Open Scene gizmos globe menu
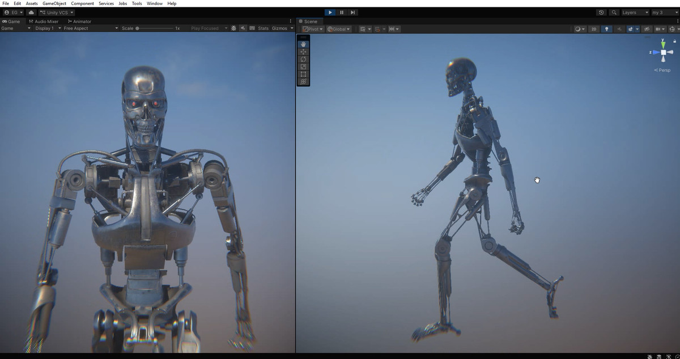Image resolution: width=680 pixels, height=359 pixels. tap(673, 29)
